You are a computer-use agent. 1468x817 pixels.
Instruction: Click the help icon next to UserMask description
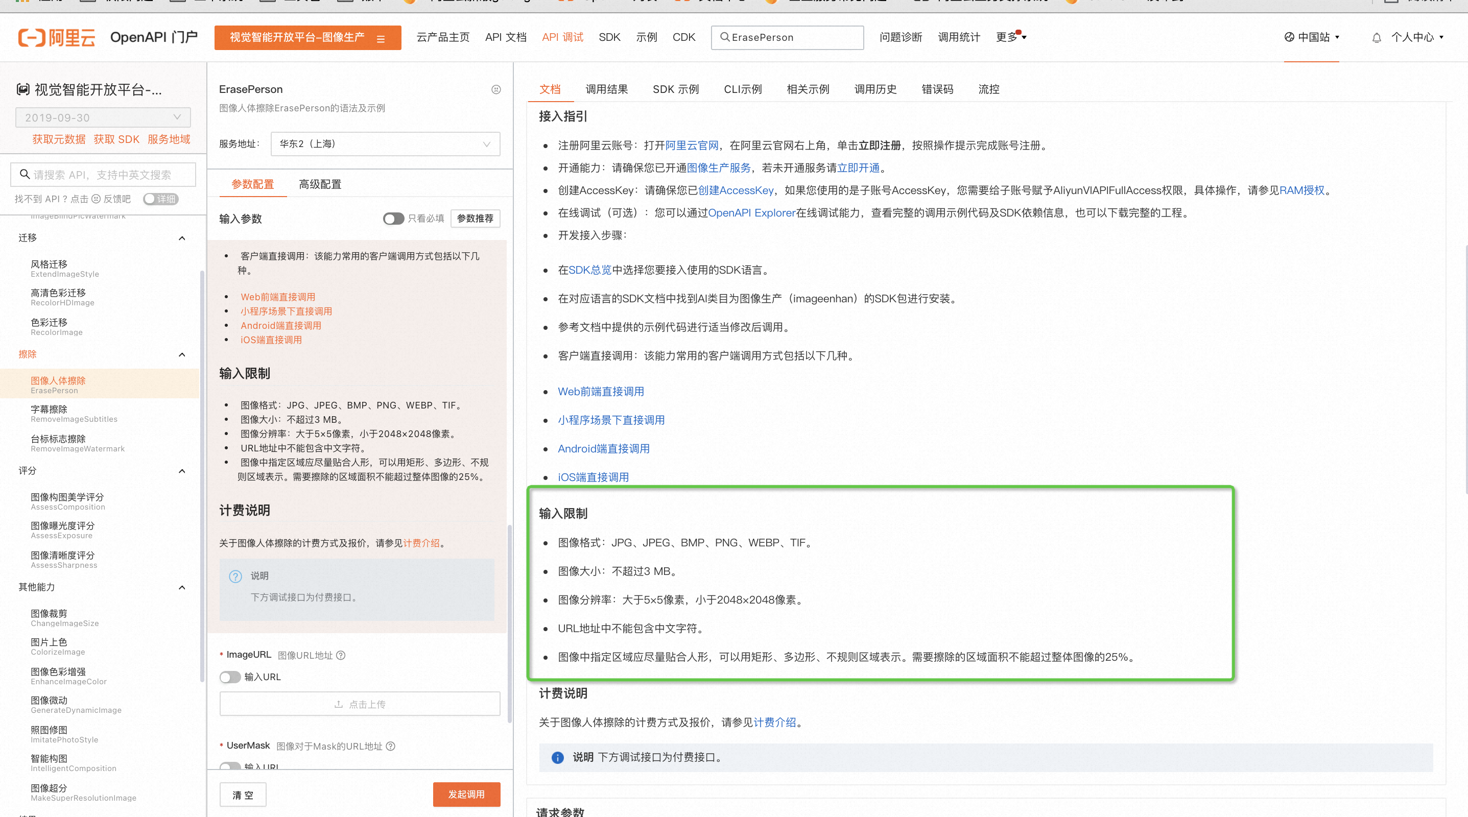tap(390, 747)
